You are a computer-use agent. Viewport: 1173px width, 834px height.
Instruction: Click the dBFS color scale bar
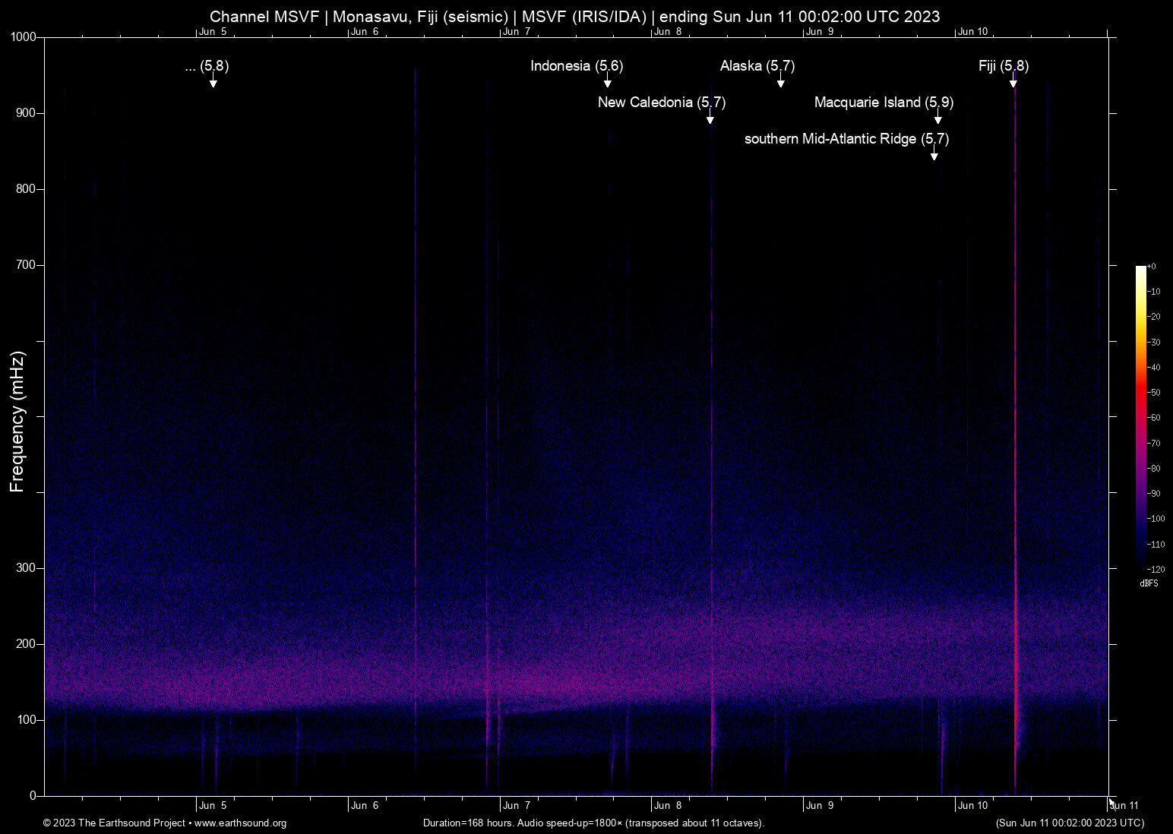(x=1140, y=416)
